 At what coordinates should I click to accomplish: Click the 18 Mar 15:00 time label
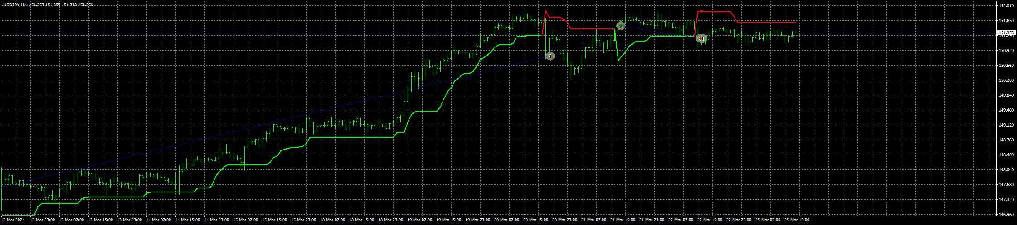pos(362,220)
